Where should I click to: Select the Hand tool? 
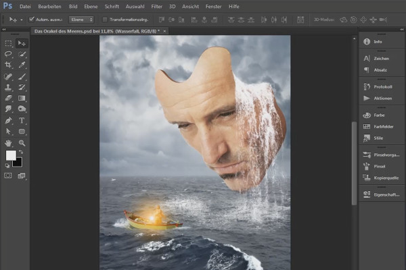(x=8, y=143)
